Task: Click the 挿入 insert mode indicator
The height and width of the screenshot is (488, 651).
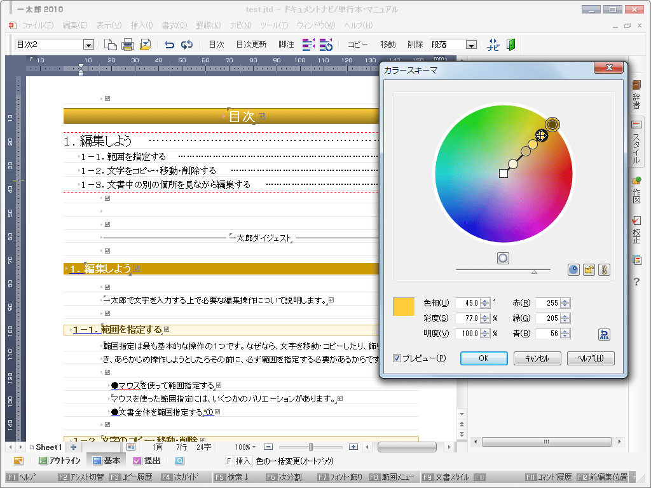Action: [243, 461]
